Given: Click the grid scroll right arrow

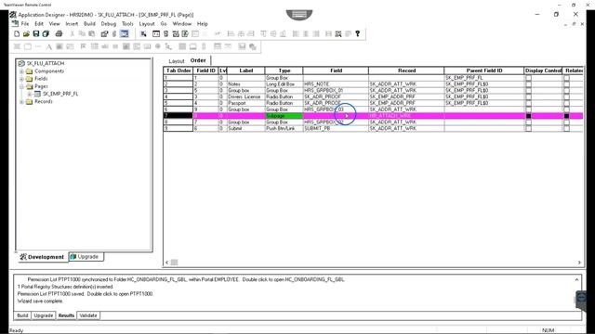Looking at the screenshot, I should (x=579, y=262).
